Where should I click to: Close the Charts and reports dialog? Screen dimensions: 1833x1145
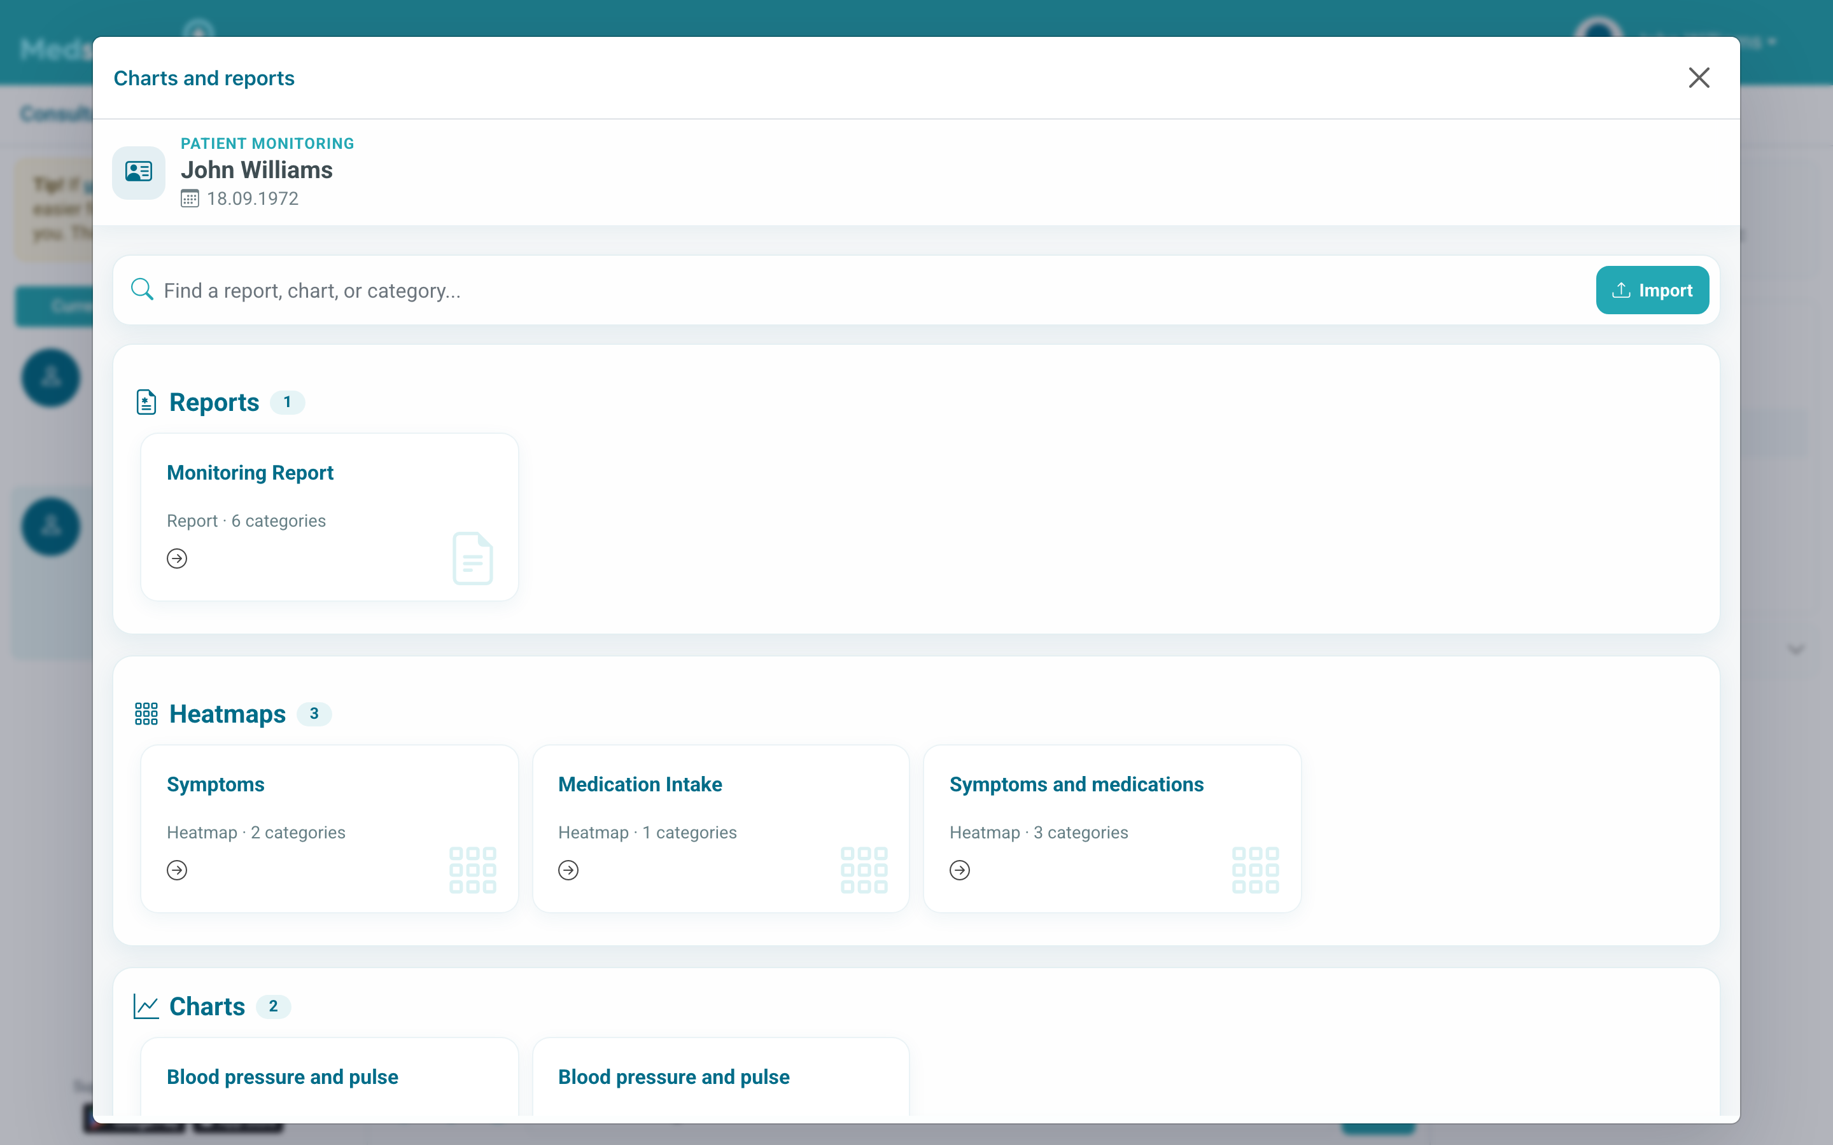coord(1698,77)
